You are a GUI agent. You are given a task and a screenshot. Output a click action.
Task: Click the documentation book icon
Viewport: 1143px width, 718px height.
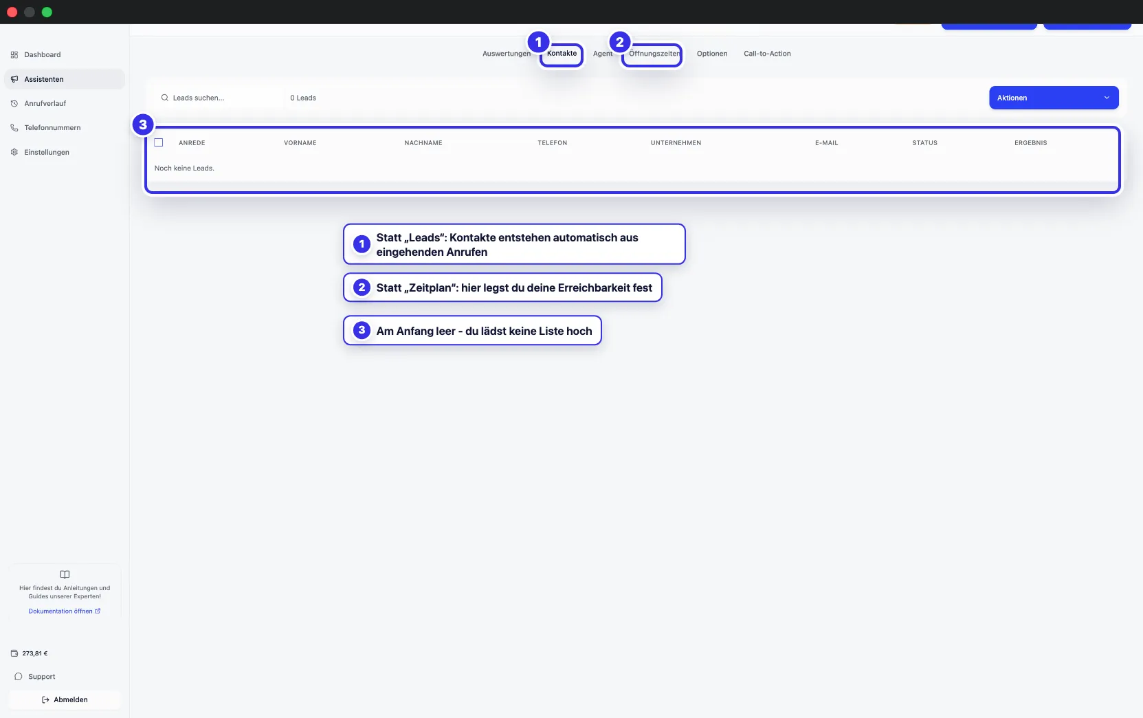click(65, 574)
